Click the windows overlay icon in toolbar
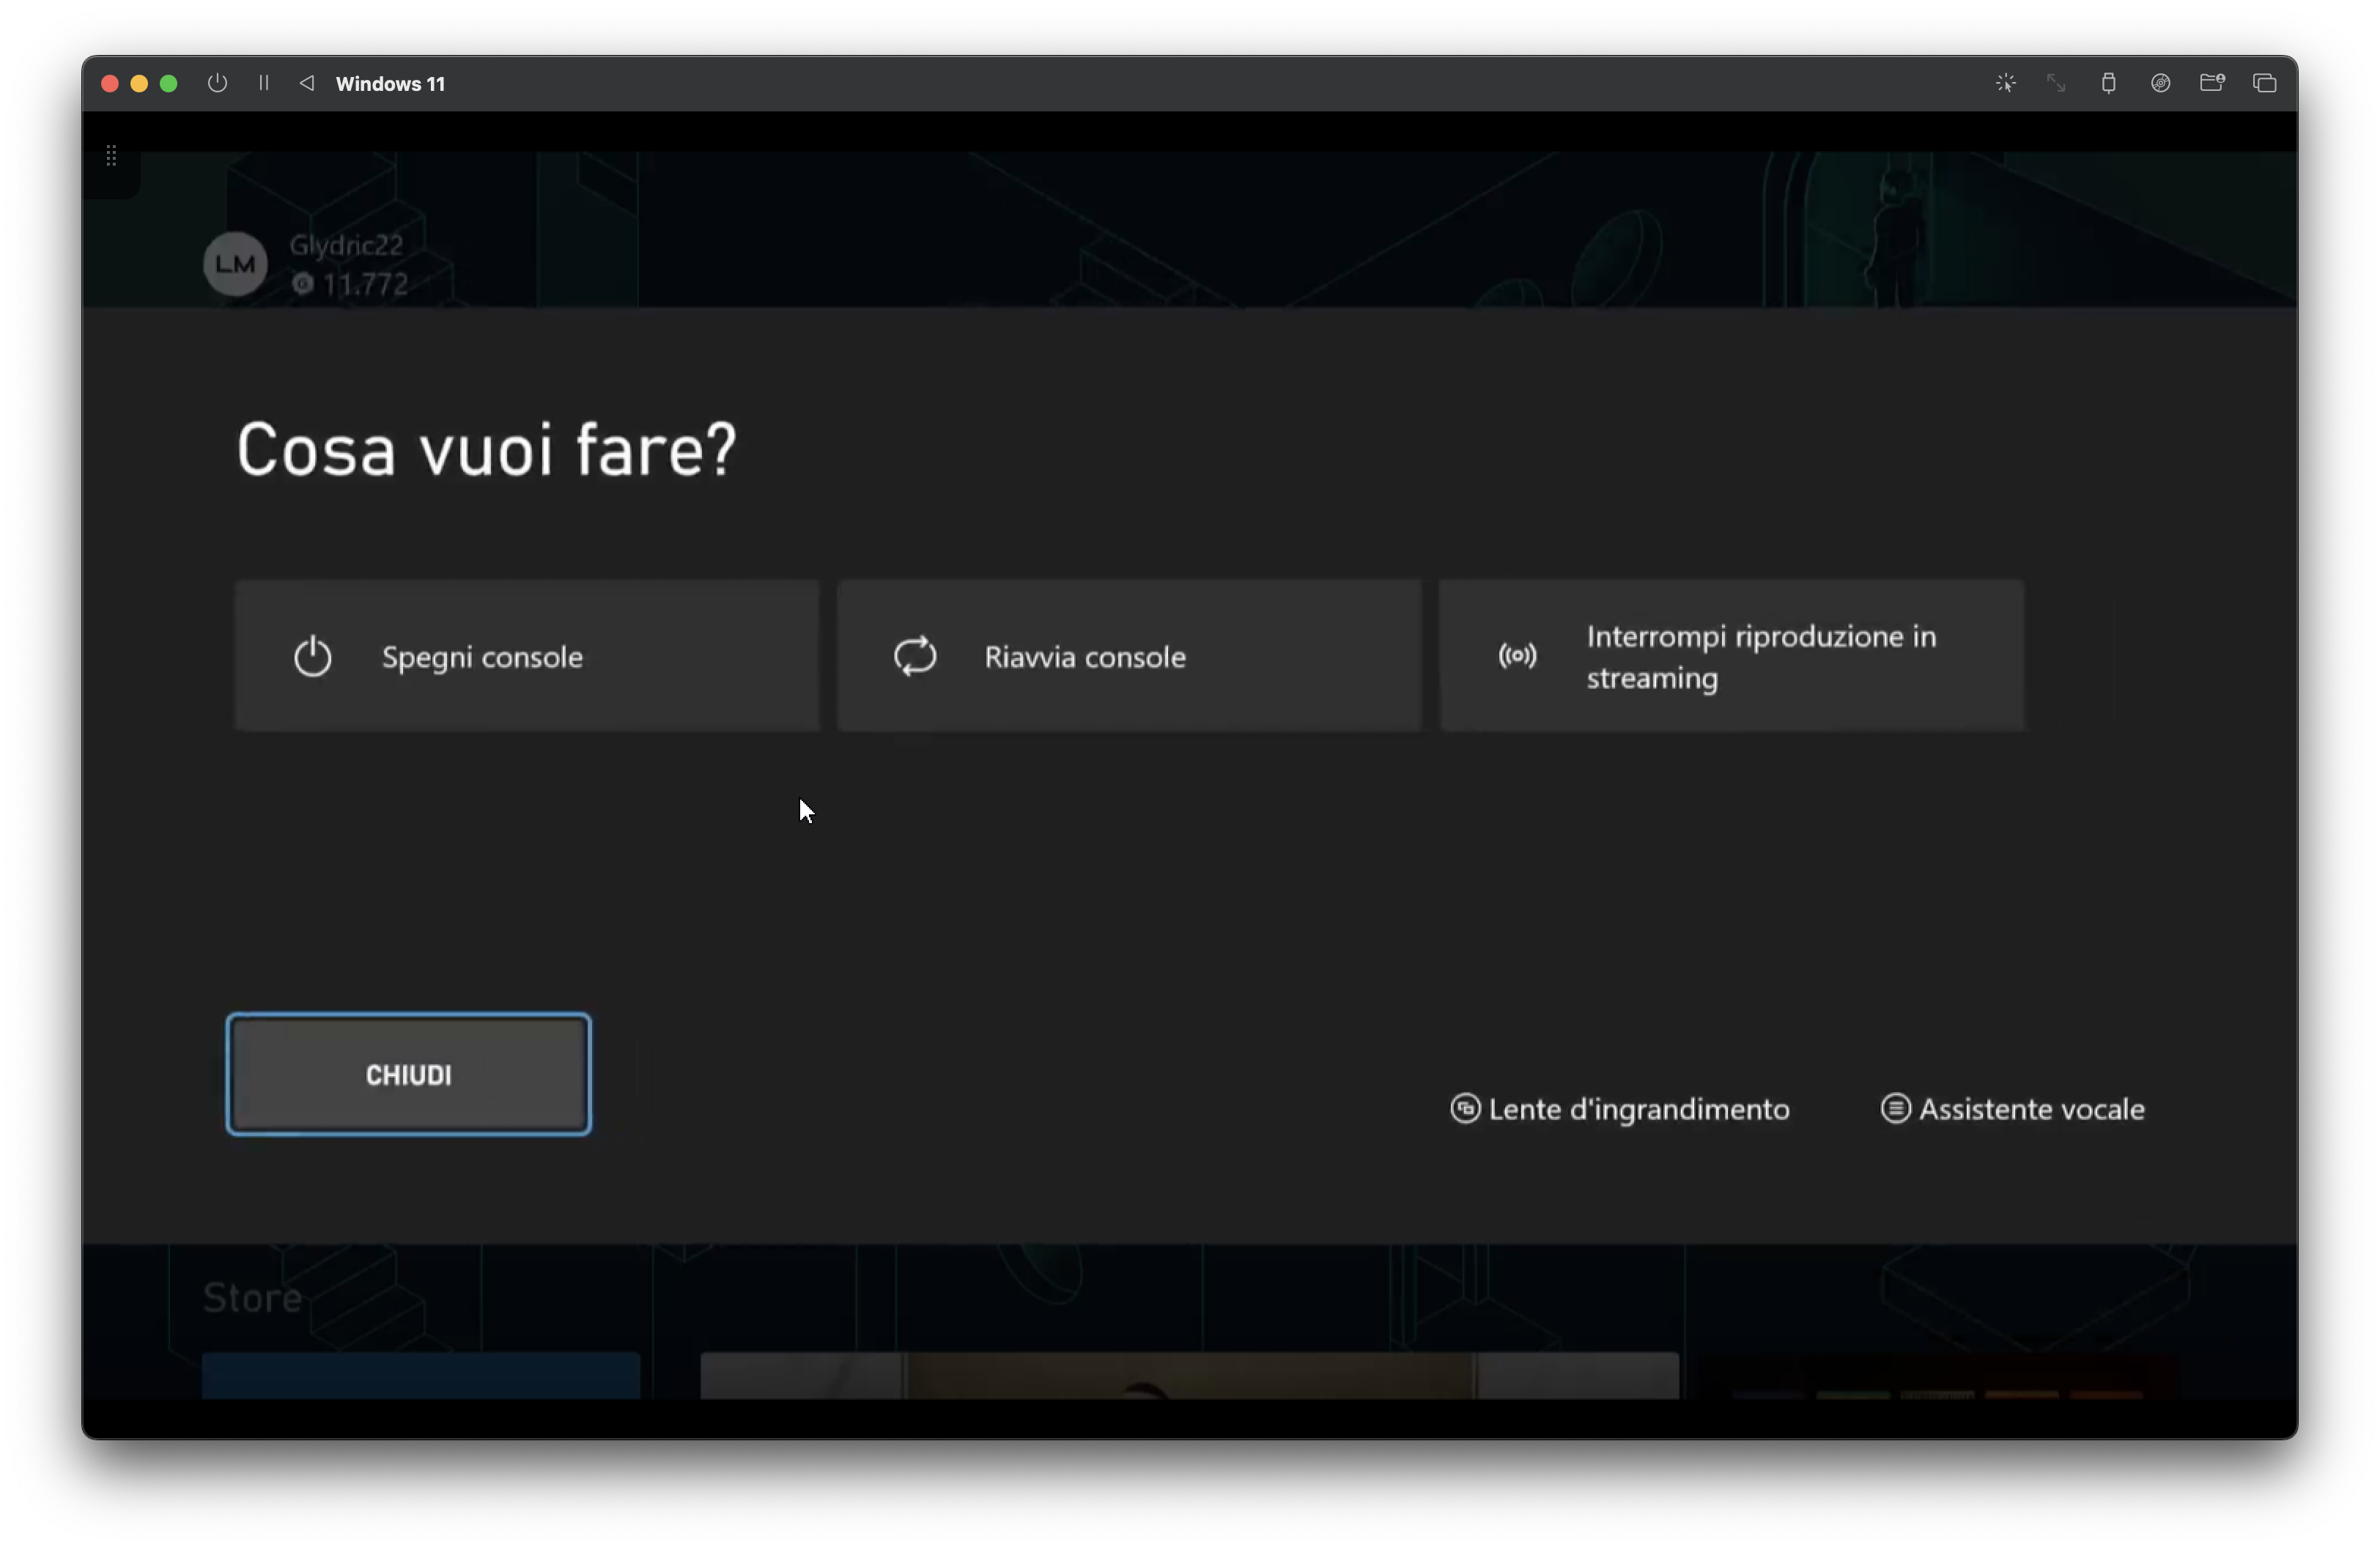The width and height of the screenshot is (2380, 1548). pyautogui.click(x=2264, y=83)
